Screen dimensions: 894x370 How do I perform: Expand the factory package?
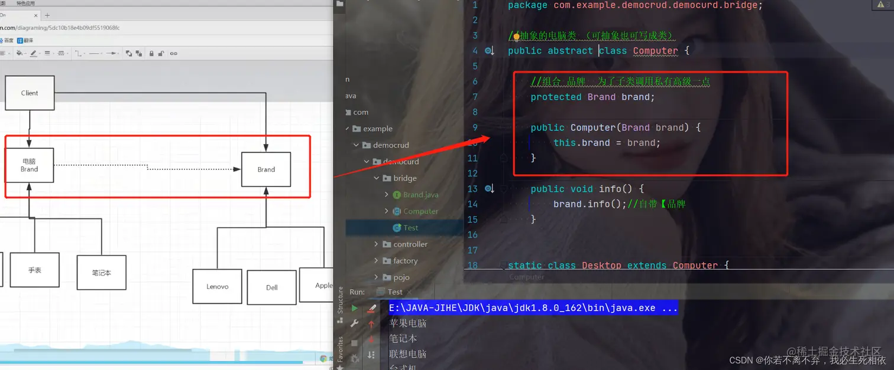377,261
